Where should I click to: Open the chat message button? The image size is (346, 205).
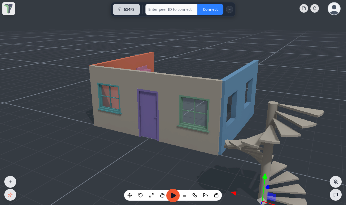click(x=336, y=195)
